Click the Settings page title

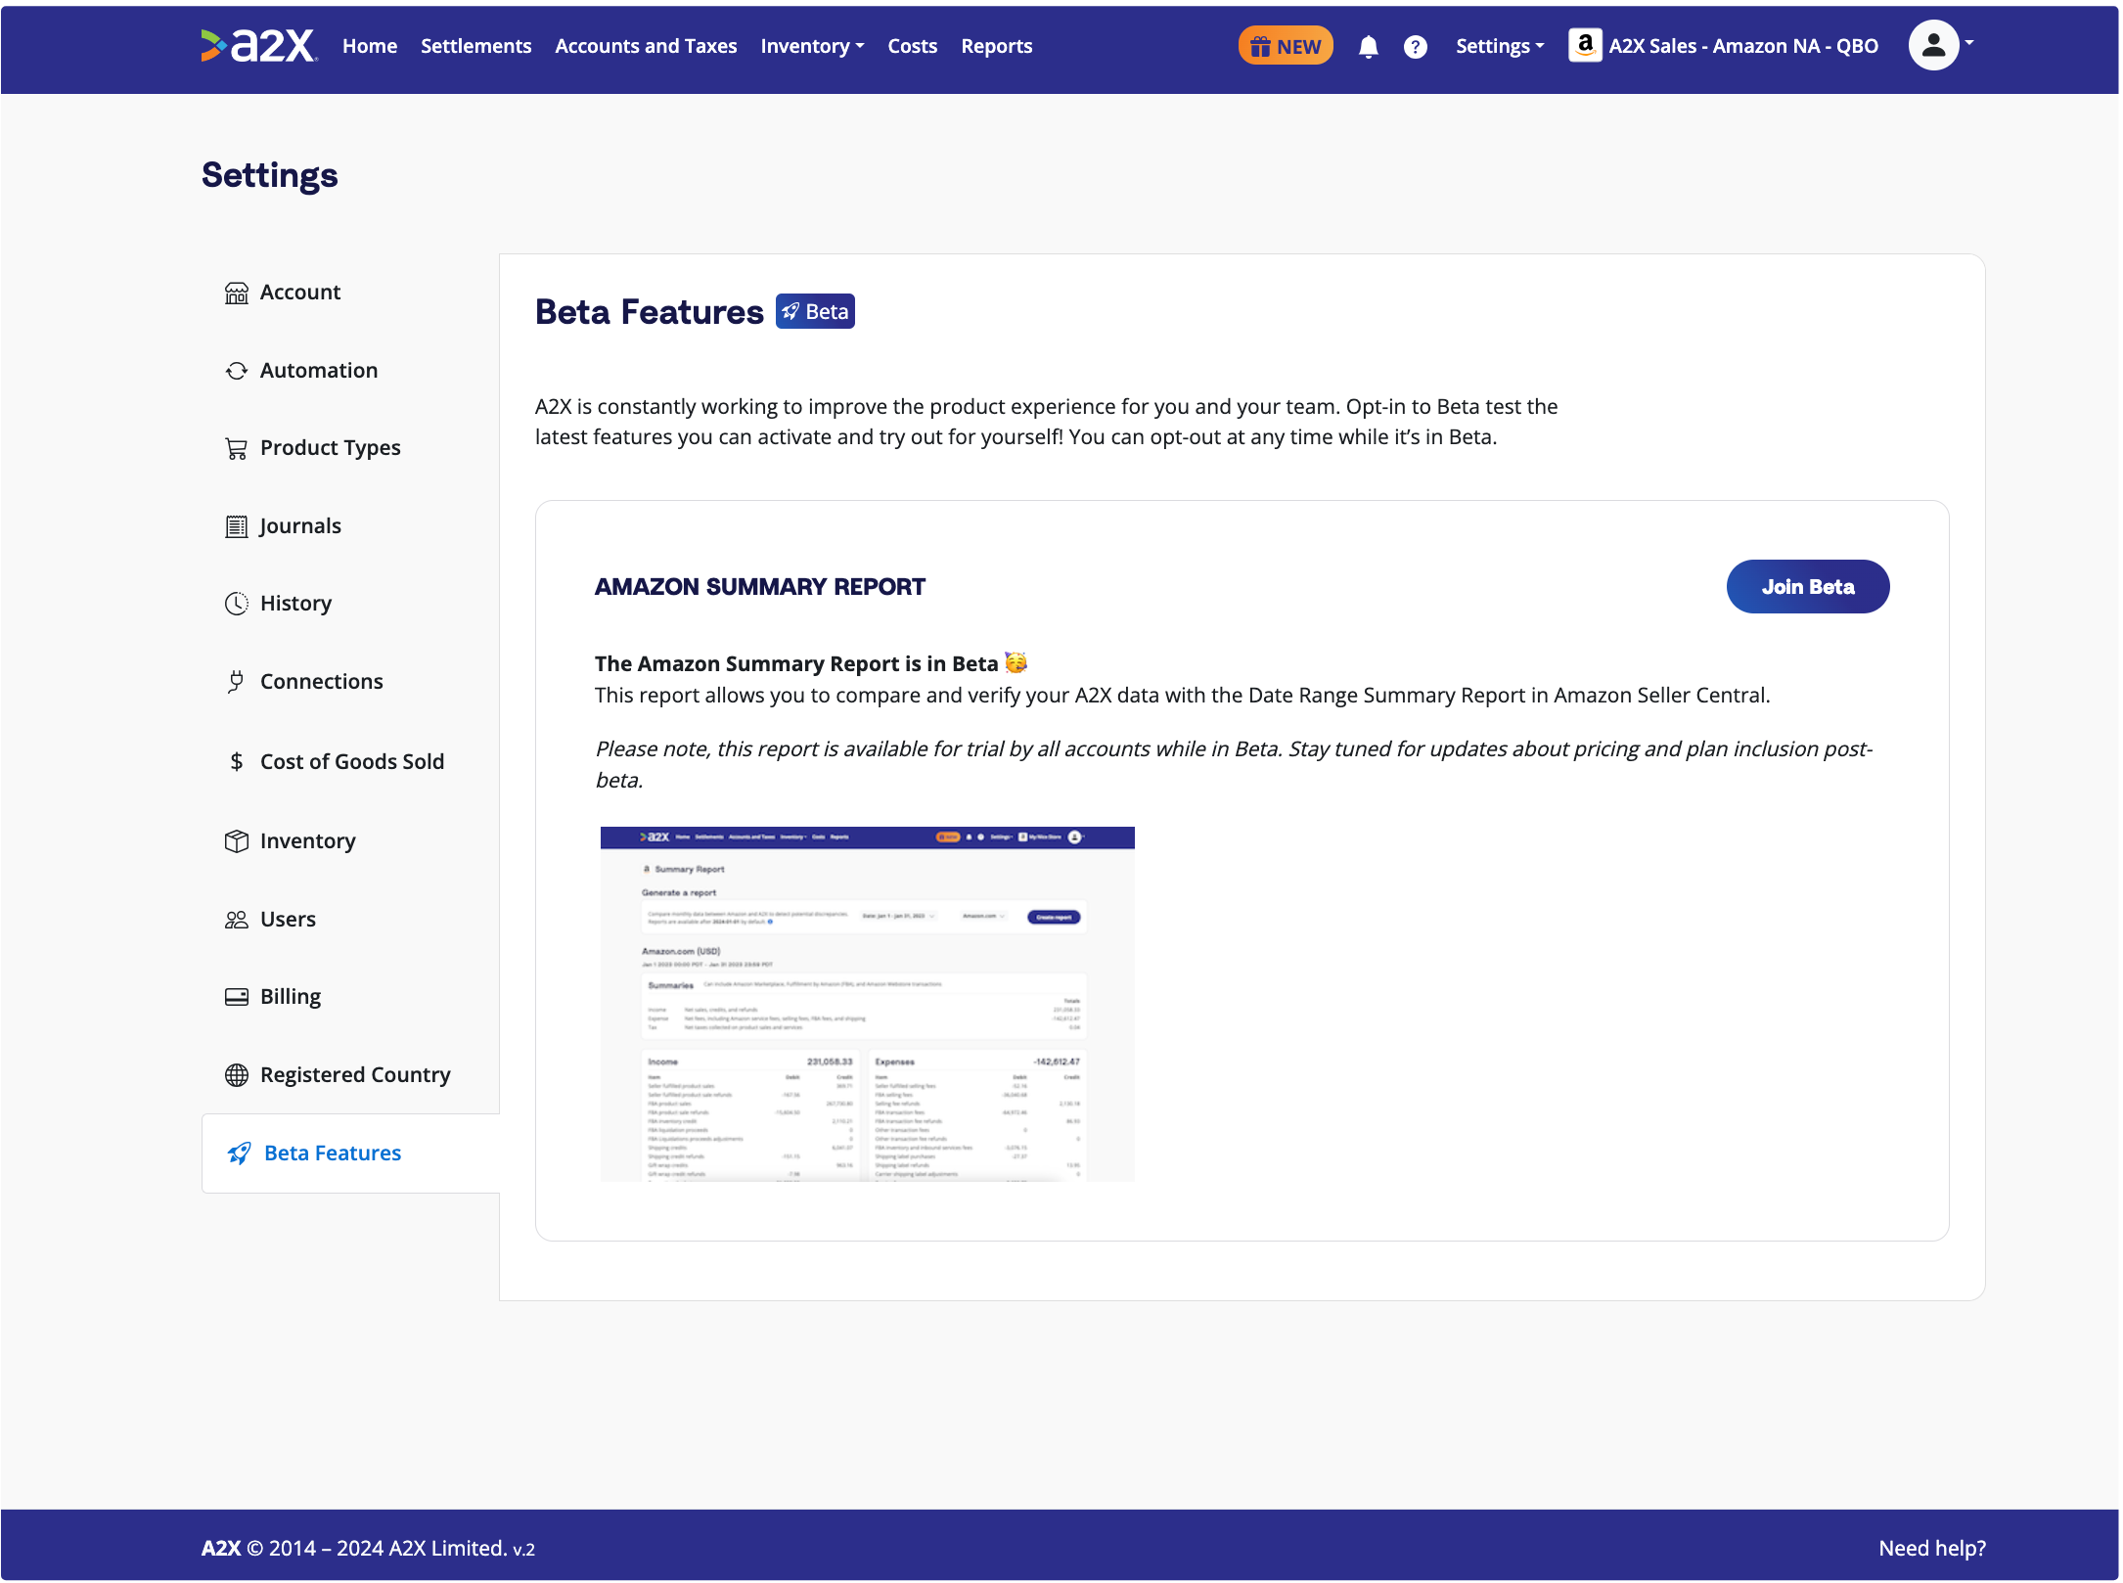[269, 175]
